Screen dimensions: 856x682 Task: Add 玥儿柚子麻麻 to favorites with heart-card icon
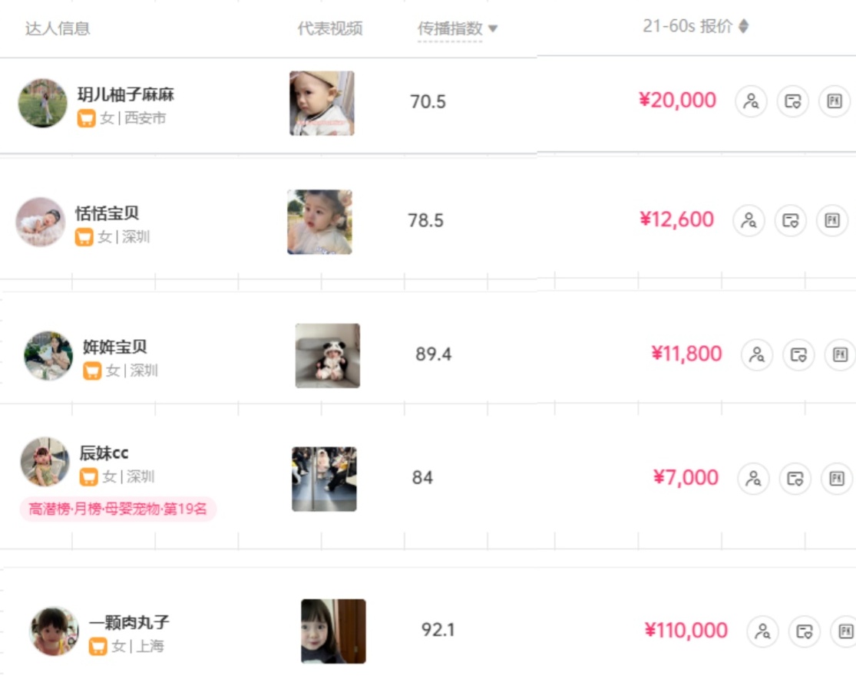(792, 101)
